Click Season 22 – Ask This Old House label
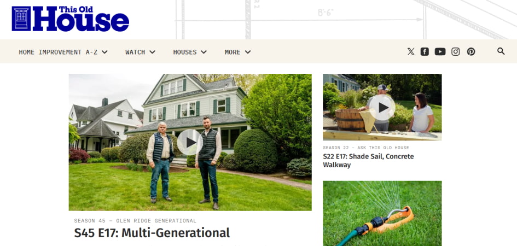The height and width of the screenshot is (246, 517). [366, 148]
